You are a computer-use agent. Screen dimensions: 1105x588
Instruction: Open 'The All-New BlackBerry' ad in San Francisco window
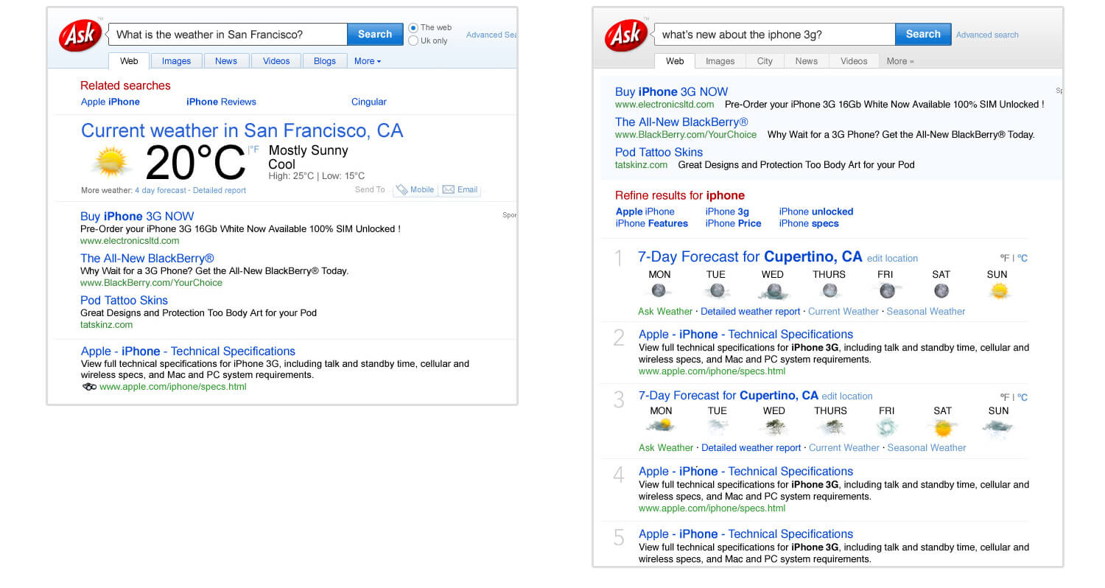[147, 258]
